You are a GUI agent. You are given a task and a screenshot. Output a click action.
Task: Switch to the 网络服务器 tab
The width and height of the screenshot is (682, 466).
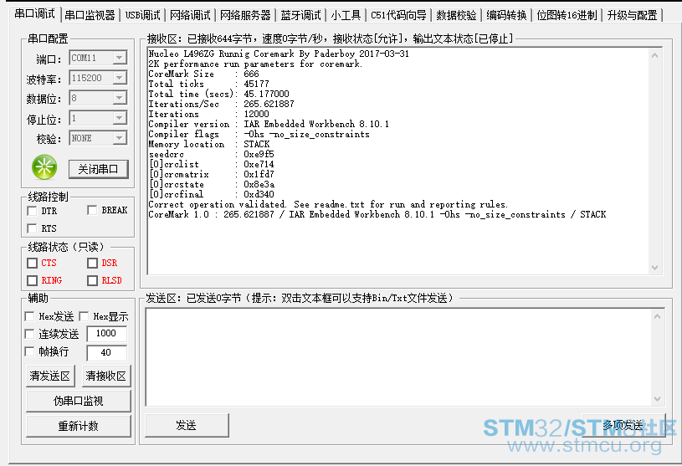pyautogui.click(x=245, y=16)
